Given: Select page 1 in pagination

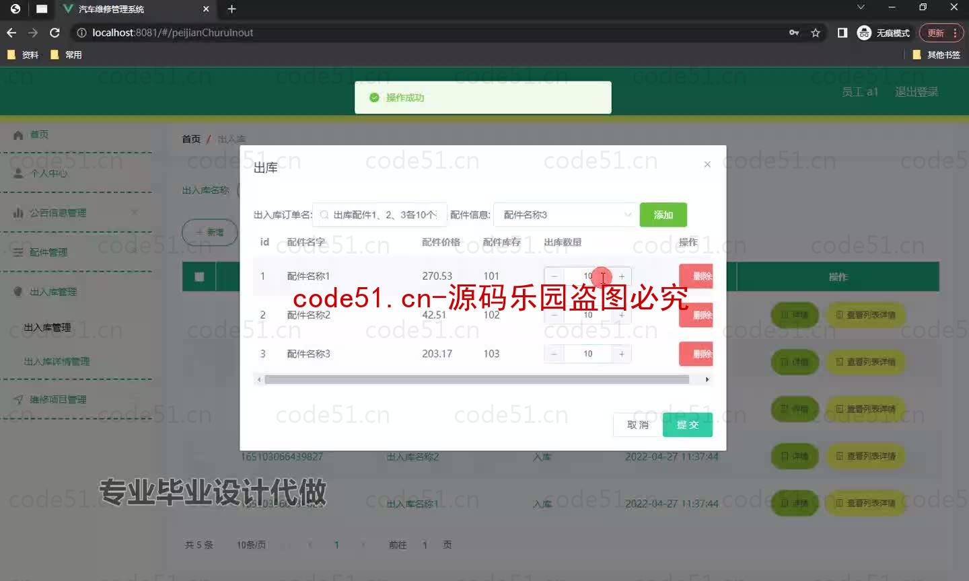Looking at the screenshot, I should (x=336, y=545).
